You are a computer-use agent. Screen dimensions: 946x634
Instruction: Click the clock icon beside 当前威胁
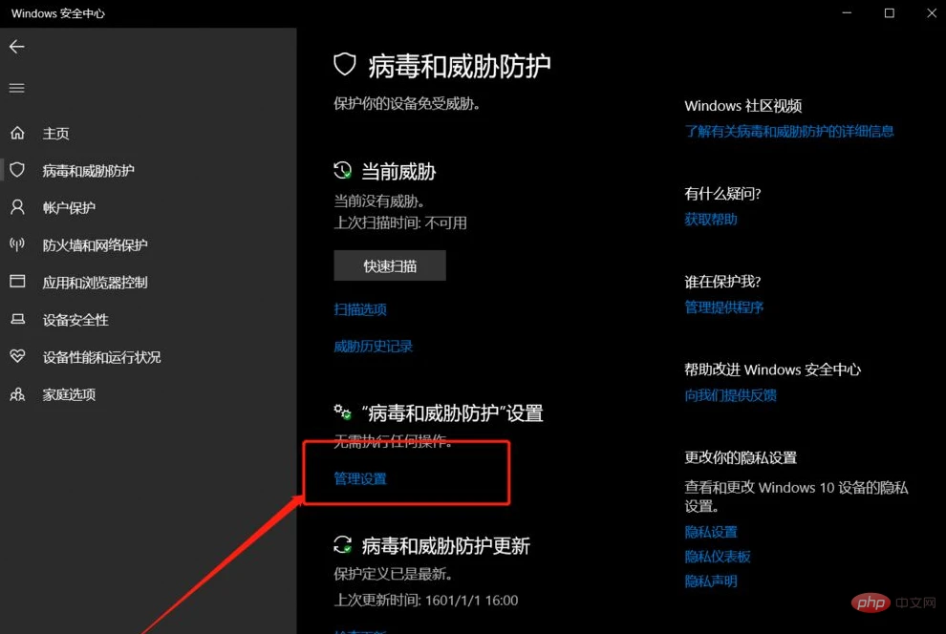click(343, 171)
